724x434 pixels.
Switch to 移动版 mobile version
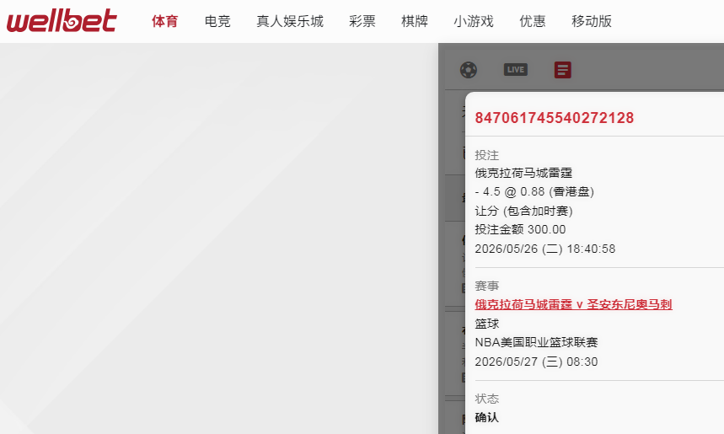point(592,21)
